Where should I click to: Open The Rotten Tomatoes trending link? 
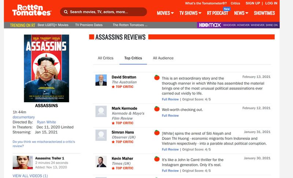pos(130,25)
